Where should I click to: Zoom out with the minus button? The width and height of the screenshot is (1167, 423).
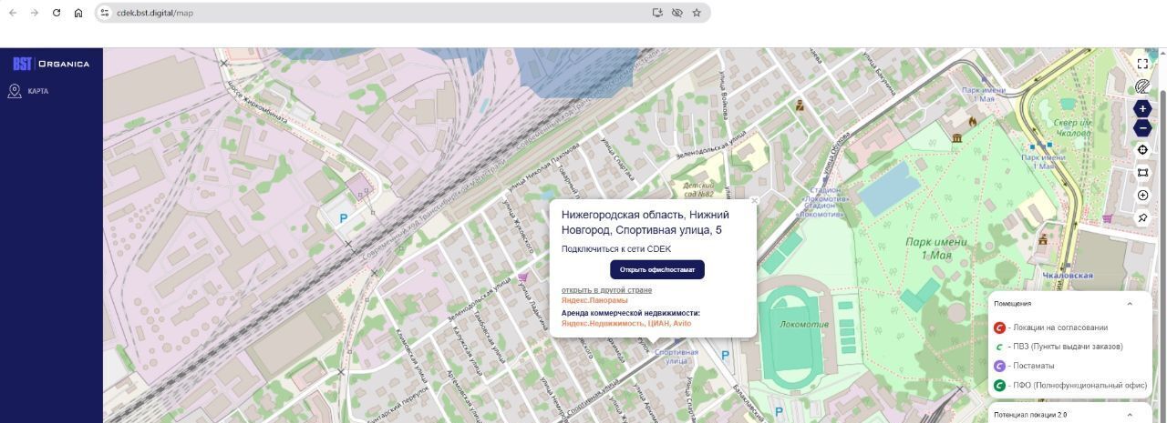tap(1142, 128)
